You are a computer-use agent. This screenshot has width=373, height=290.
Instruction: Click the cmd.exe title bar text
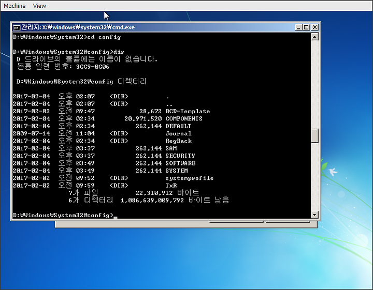pyautogui.click(x=78, y=27)
